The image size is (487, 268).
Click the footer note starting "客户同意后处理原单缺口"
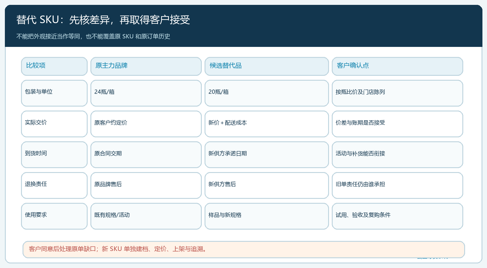pos(244,249)
